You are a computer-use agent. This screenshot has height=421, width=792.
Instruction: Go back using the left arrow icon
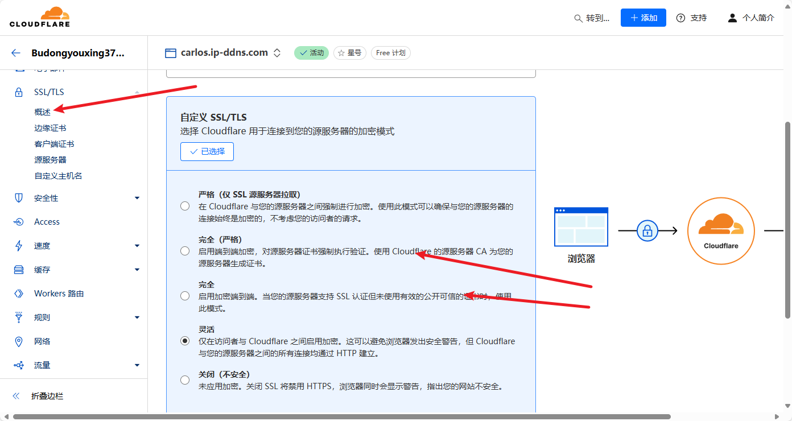pyautogui.click(x=16, y=53)
